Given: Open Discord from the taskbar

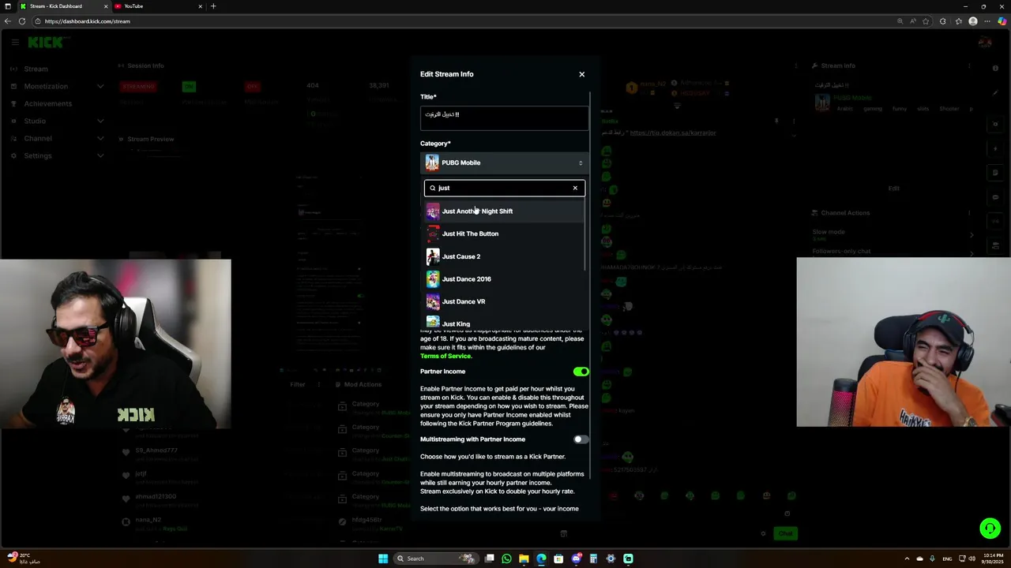Looking at the screenshot, I should (576, 559).
